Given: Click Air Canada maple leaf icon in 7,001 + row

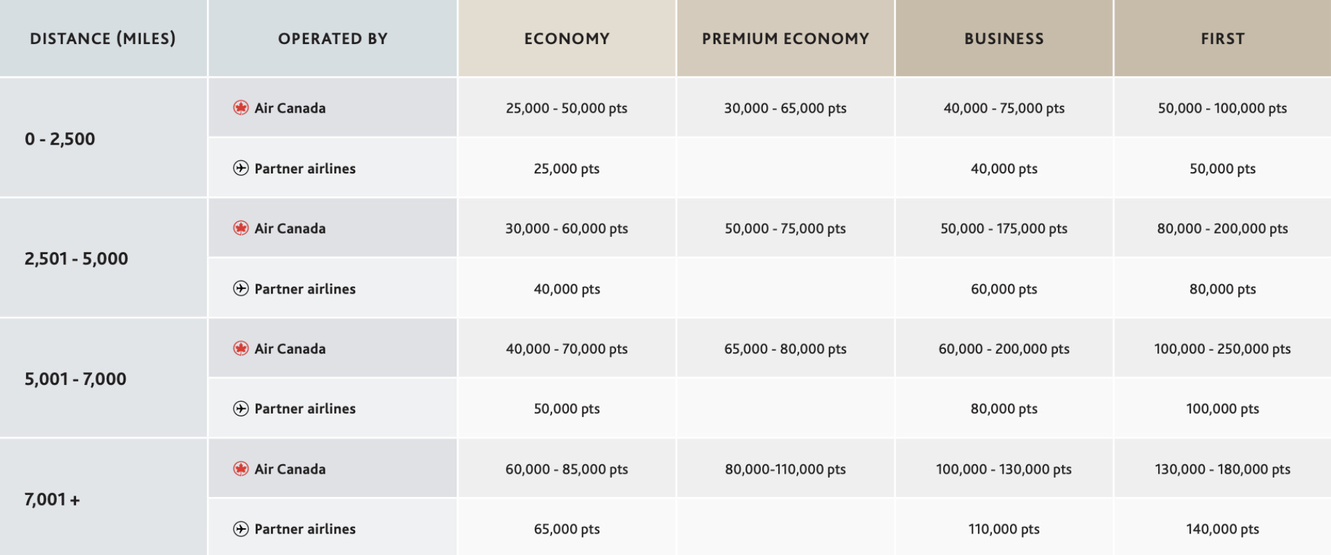Looking at the screenshot, I should (x=241, y=469).
